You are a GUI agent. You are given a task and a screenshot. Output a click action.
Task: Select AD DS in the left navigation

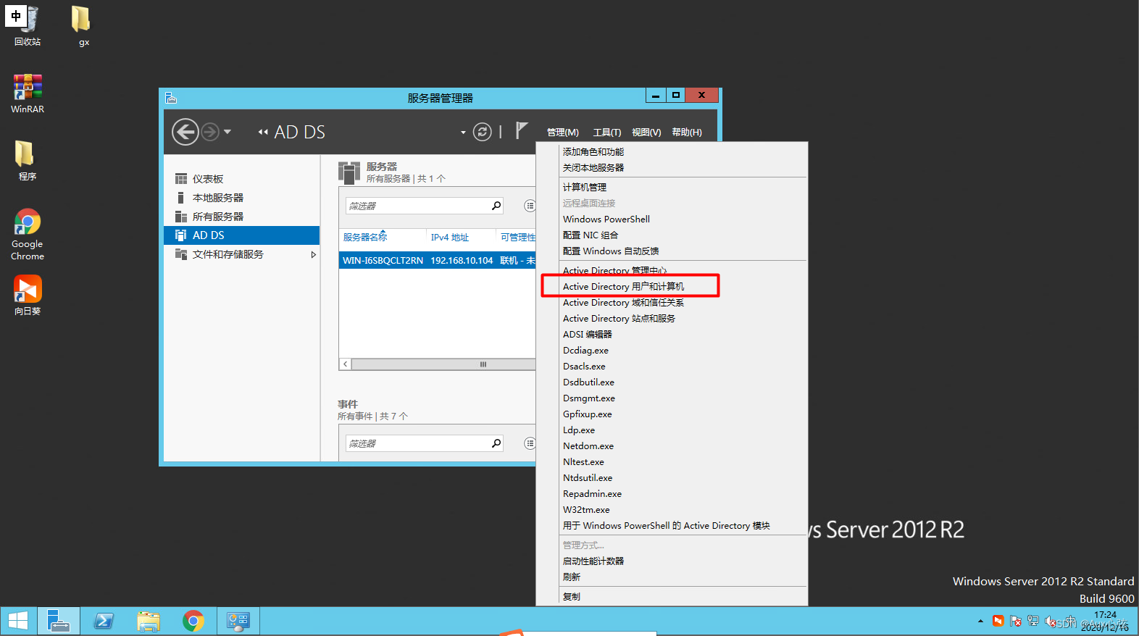point(242,235)
